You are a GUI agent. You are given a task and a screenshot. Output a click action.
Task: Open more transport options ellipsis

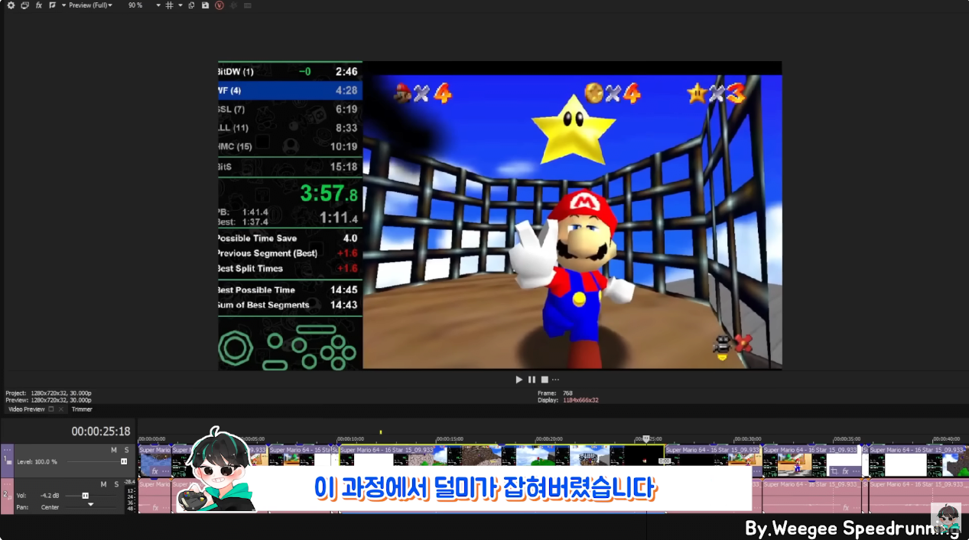tap(555, 380)
